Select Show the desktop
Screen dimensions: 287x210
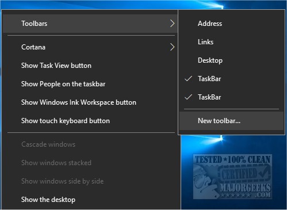coord(90,200)
